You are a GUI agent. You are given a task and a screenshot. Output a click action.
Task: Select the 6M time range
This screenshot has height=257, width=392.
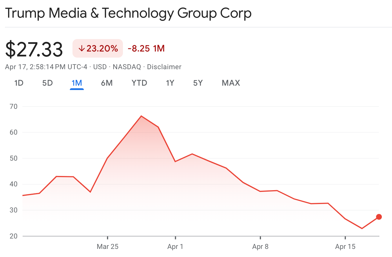107,83
